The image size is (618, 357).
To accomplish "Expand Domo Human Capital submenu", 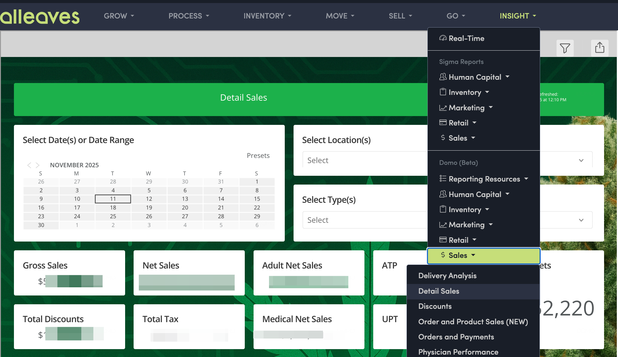I will pos(474,194).
